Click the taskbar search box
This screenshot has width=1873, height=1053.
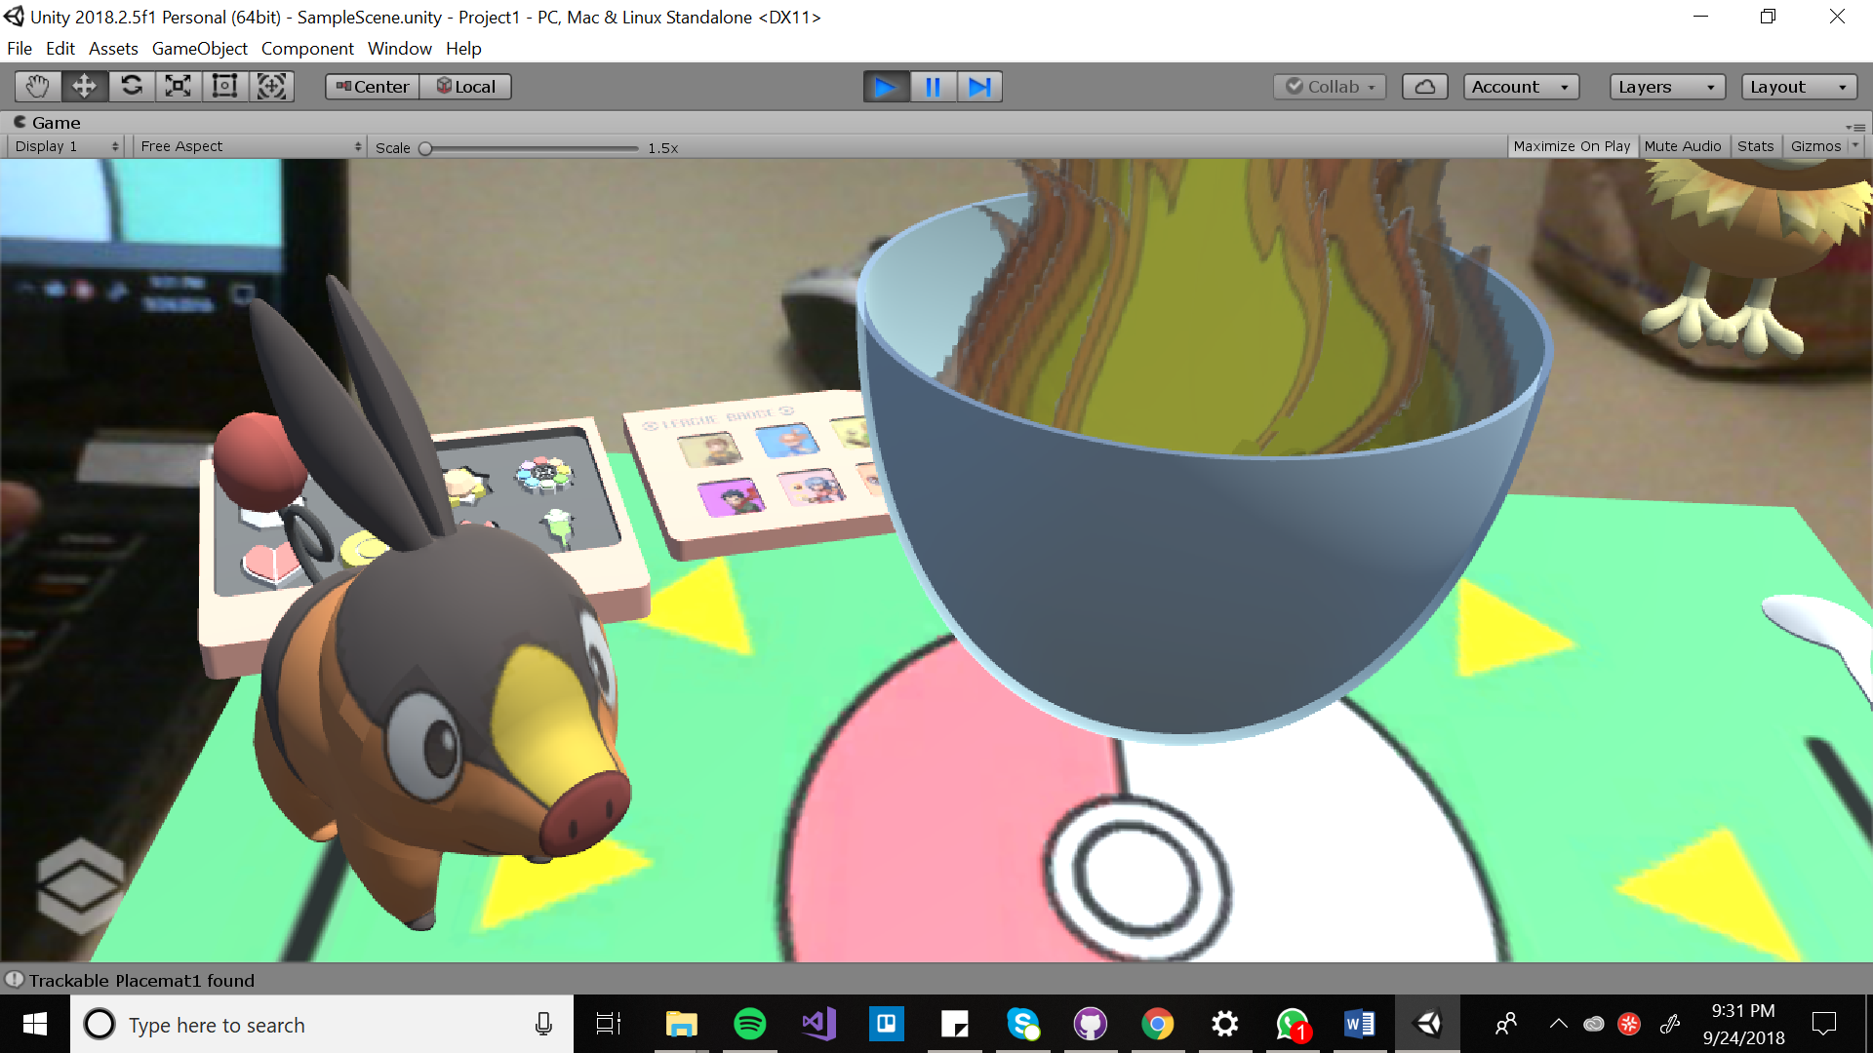(322, 1024)
